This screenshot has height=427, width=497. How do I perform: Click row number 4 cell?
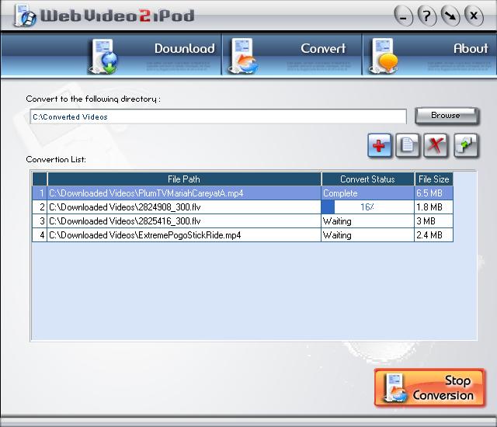click(x=40, y=235)
